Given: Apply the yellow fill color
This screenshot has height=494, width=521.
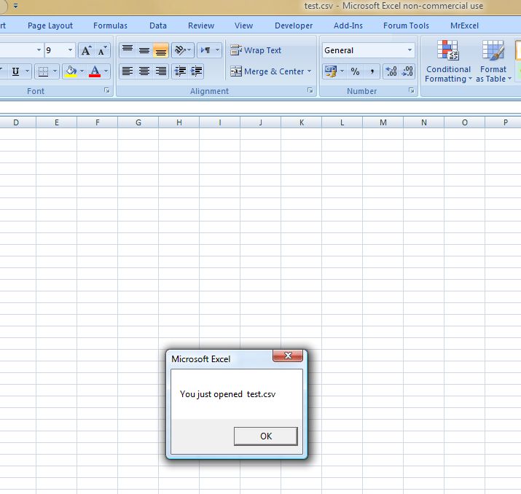Looking at the screenshot, I should click(x=71, y=71).
